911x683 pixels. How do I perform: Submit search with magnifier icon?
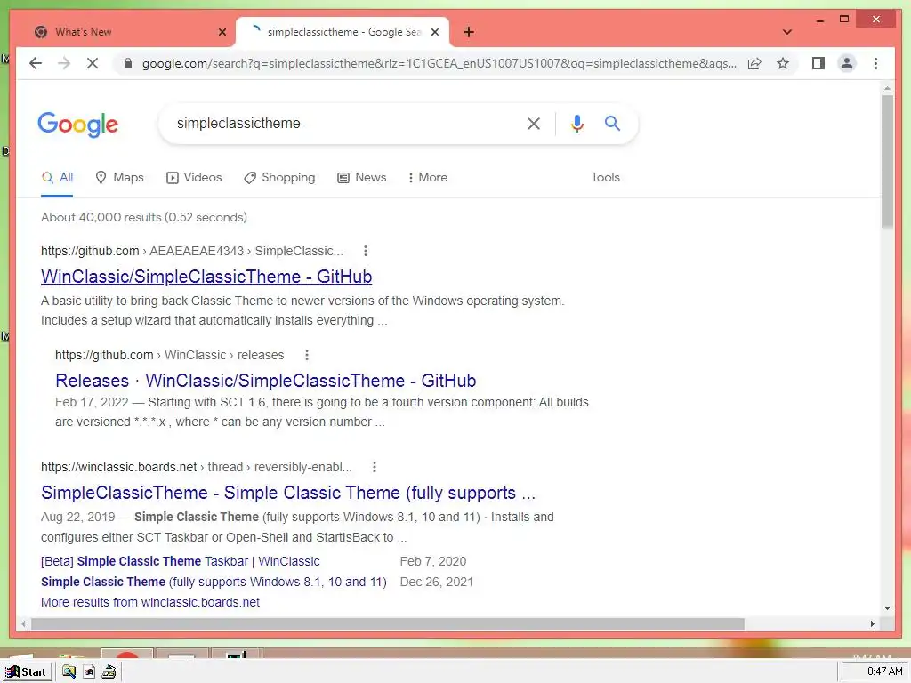coord(612,123)
